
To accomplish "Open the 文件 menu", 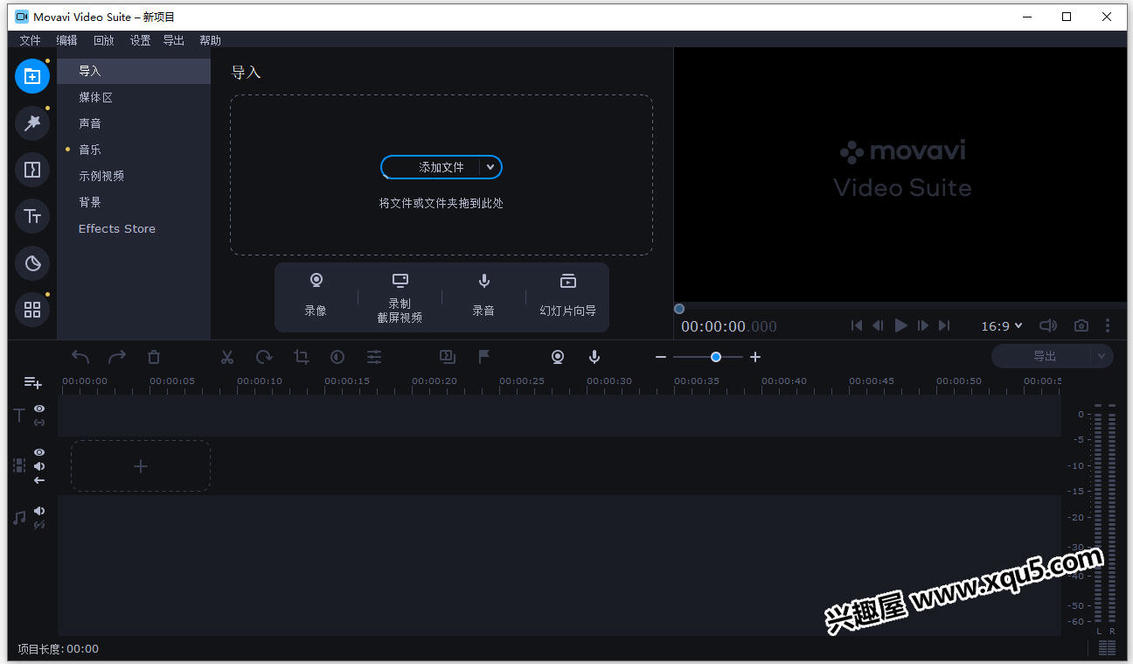I will pyautogui.click(x=30, y=40).
